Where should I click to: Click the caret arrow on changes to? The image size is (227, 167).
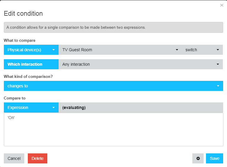point(218,86)
